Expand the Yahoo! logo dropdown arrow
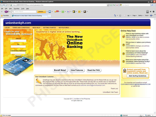 10,11
